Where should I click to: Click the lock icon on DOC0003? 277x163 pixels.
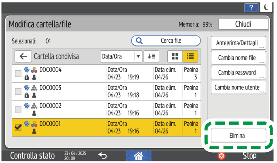point(27,95)
